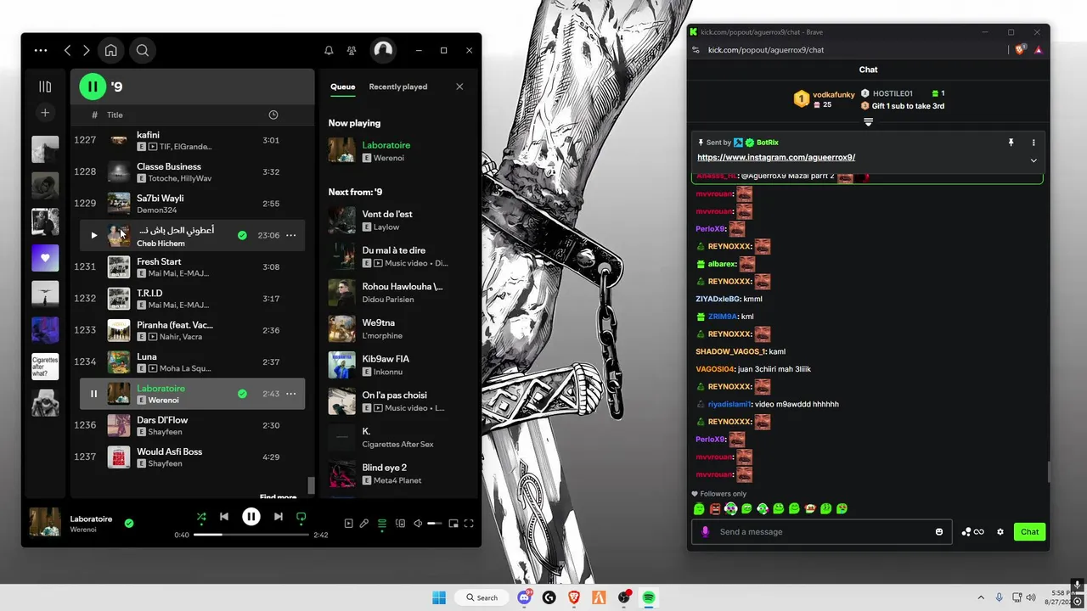
Task: Adjust the Spotify volume slider
Action: pyautogui.click(x=435, y=524)
